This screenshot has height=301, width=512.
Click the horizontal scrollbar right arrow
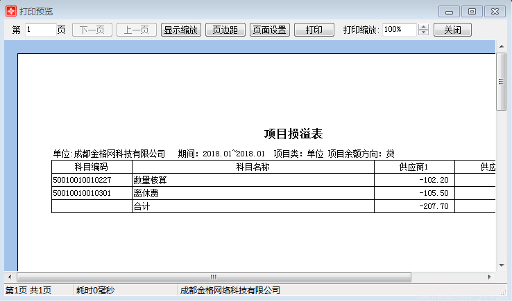click(490, 277)
